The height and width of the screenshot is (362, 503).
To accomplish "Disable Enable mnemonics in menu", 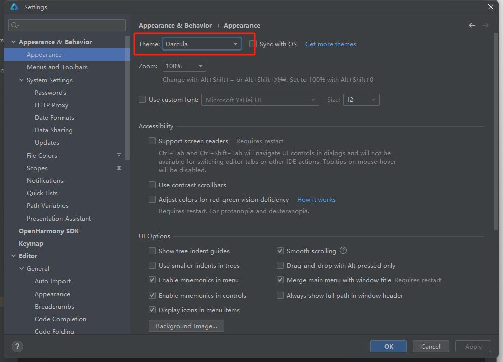I will [152, 280].
